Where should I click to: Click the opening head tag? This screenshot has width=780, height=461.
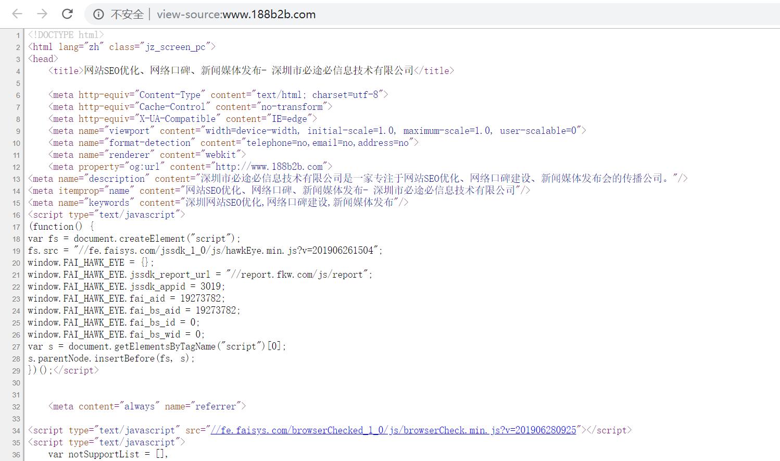[x=43, y=59]
